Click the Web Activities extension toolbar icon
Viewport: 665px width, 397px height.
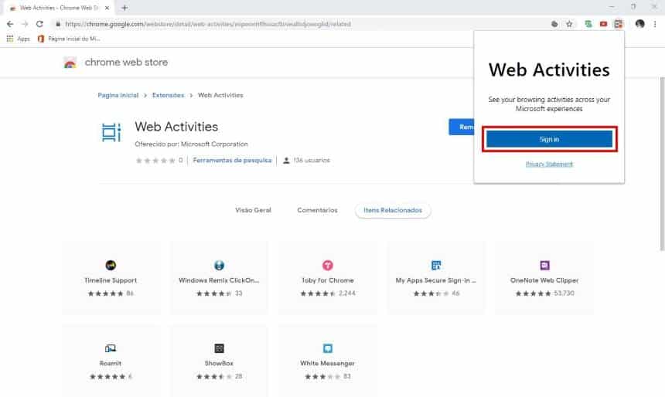(x=619, y=24)
